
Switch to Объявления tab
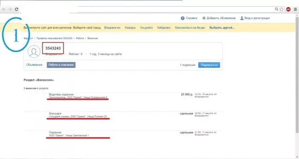point(34,65)
